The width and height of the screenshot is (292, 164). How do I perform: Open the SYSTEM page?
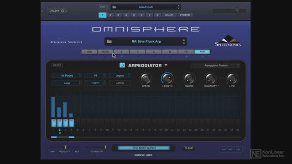pyautogui.click(x=185, y=15)
